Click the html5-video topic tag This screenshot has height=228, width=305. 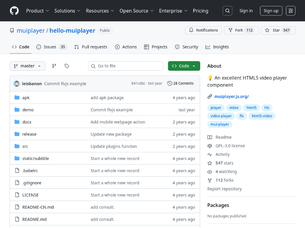coord(262,116)
